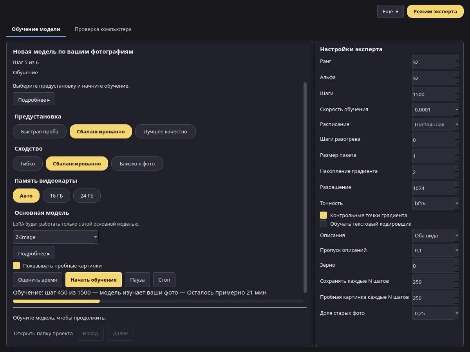Click Сохранять каждые N шагов field

pos(436,282)
